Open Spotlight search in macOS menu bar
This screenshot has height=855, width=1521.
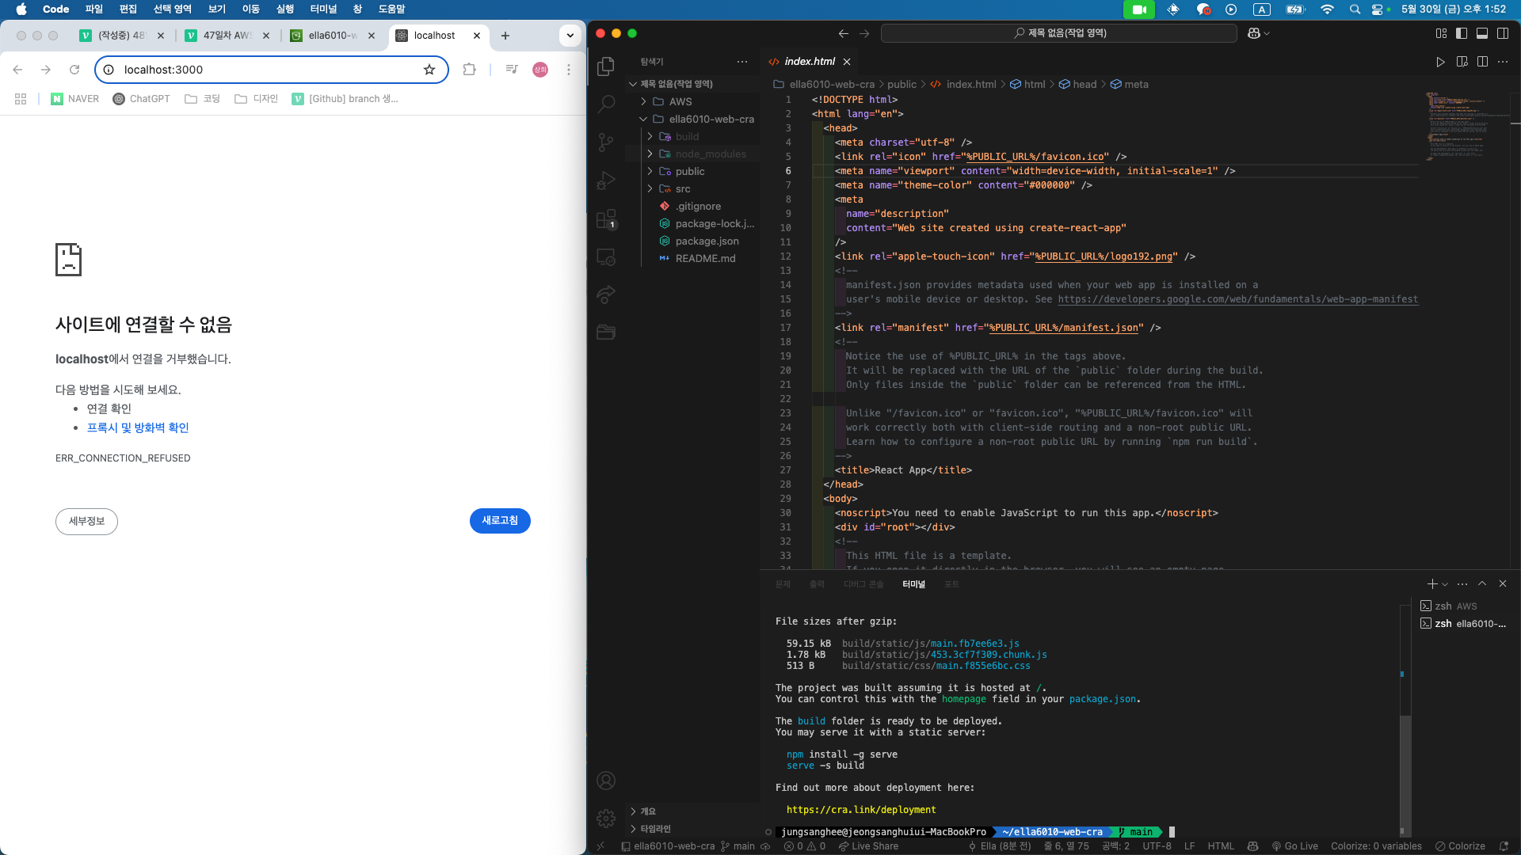click(1355, 9)
